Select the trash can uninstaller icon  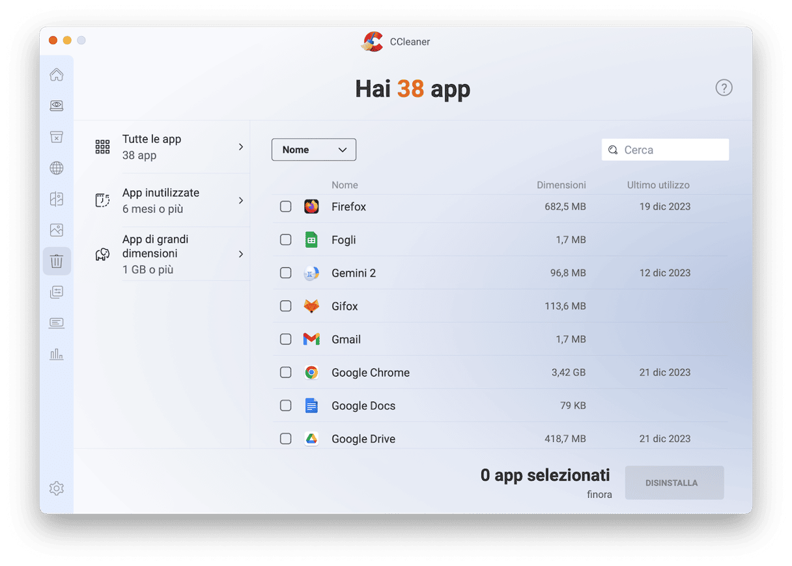57,261
